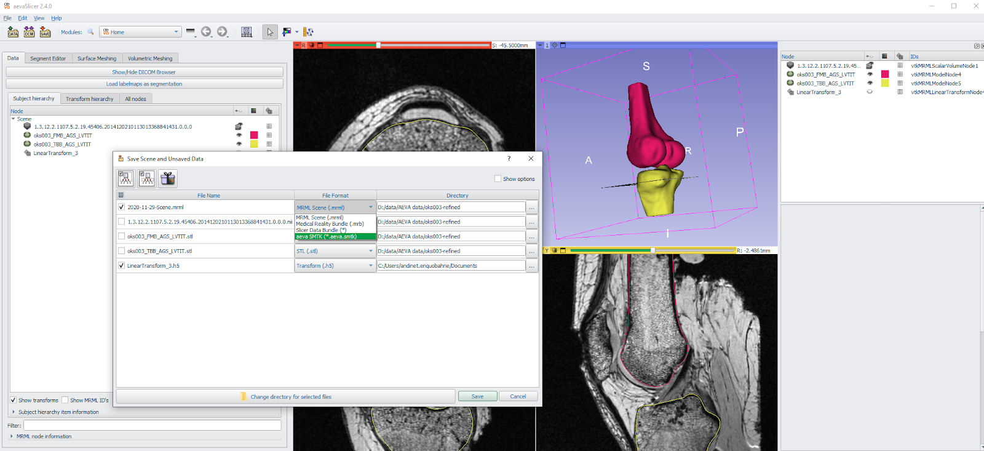Click the magnifier icon next to Modules

[x=90, y=32]
